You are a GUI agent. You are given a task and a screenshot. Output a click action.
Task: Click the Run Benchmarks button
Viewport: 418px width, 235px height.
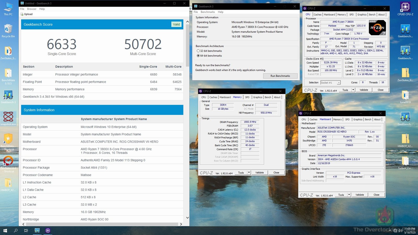point(280,76)
